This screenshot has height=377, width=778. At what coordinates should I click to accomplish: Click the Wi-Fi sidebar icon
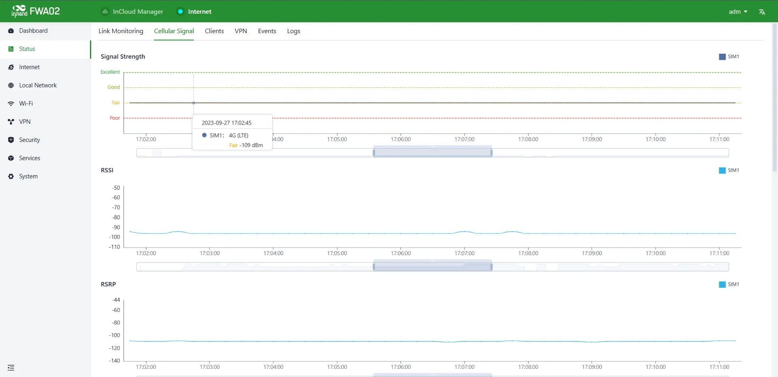pos(11,104)
